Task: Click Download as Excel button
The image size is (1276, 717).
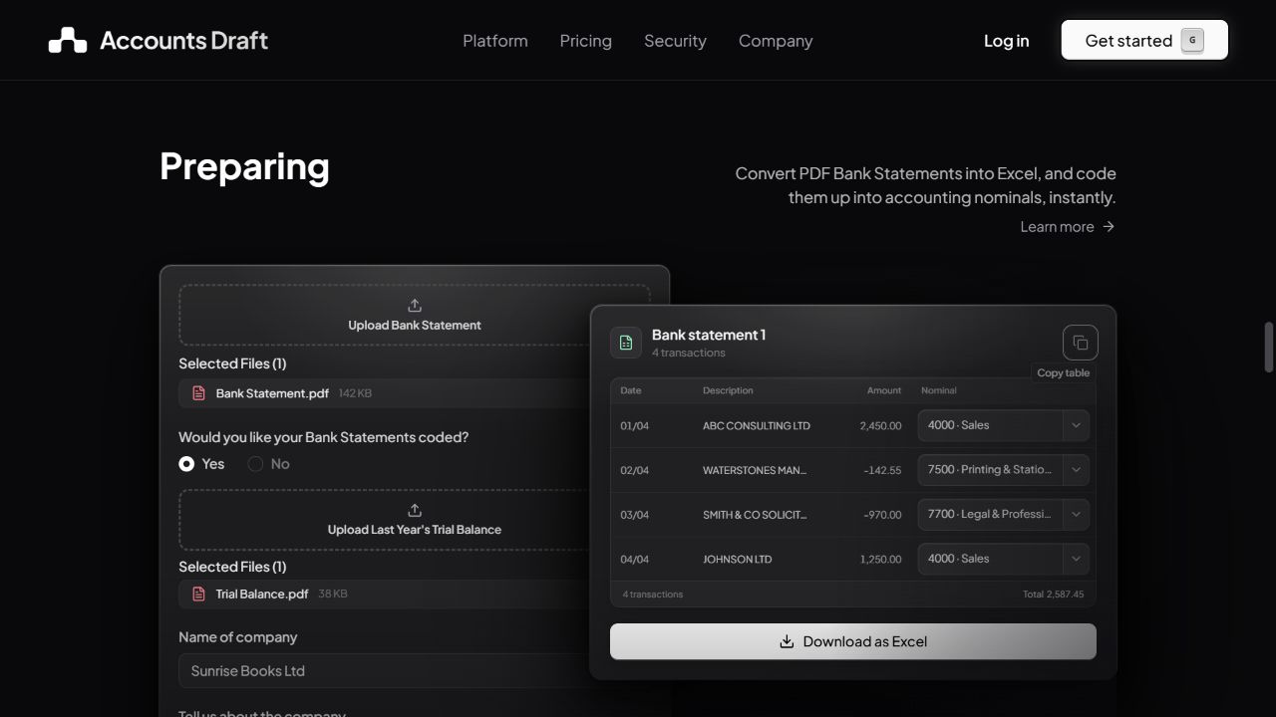Action: (853, 641)
